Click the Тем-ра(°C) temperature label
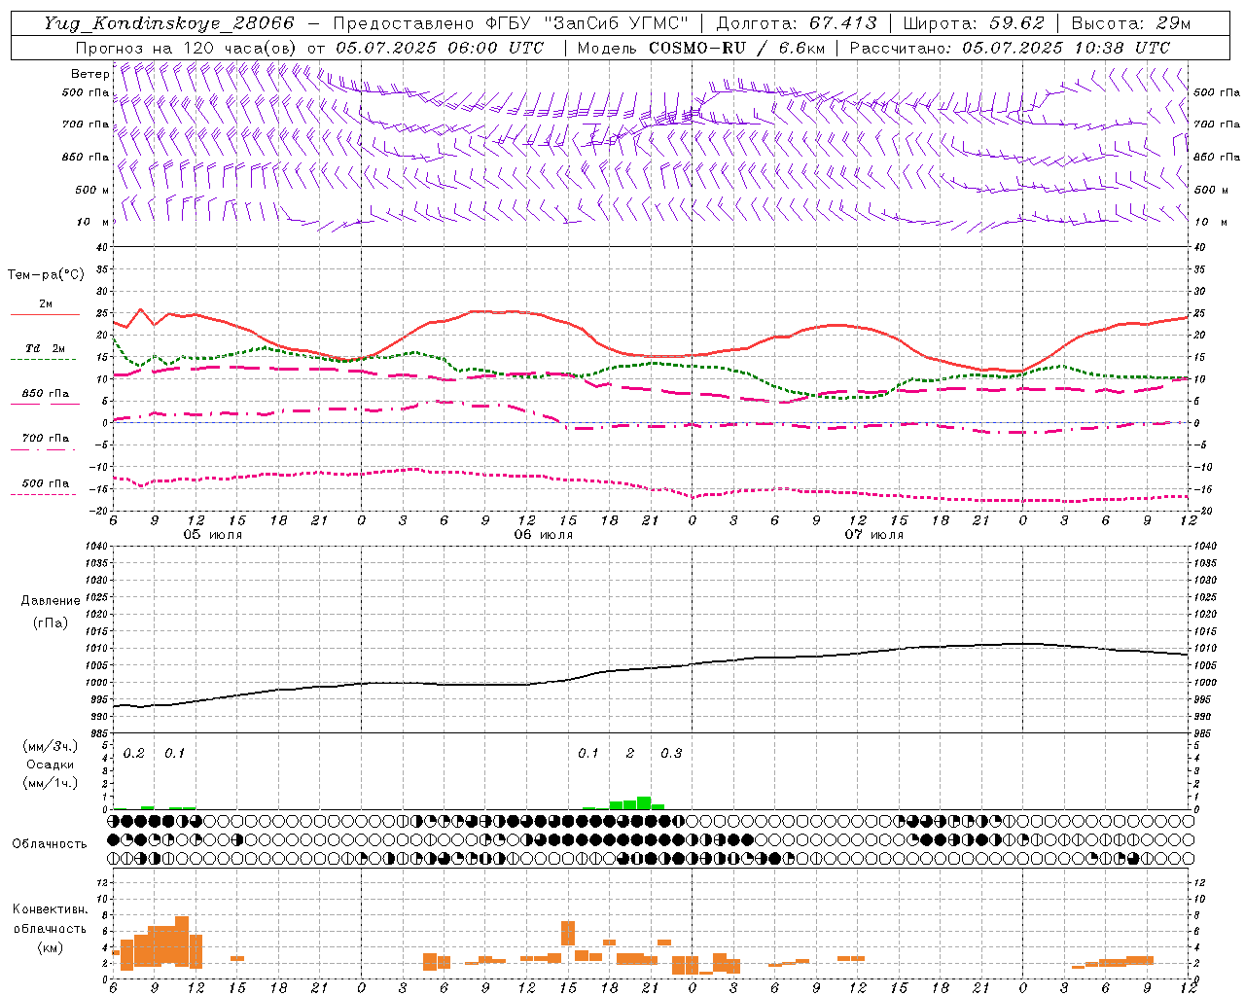1245x996 pixels. click(x=46, y=275)
